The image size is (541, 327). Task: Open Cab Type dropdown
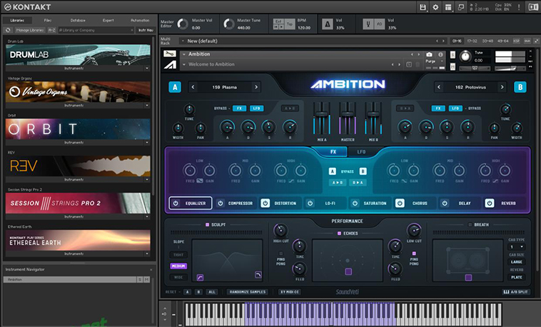[x=517, y=247]
